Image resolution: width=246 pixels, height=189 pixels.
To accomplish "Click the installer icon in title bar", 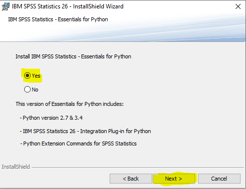I will click(5, 6).
